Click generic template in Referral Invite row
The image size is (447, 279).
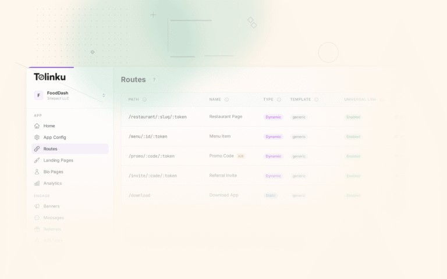(299, 176)
